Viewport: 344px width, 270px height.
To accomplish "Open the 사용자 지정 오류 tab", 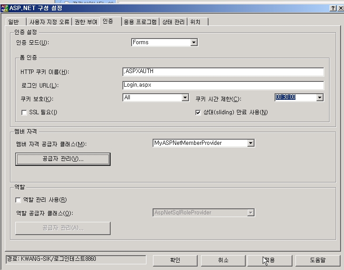I will [49, 22].
